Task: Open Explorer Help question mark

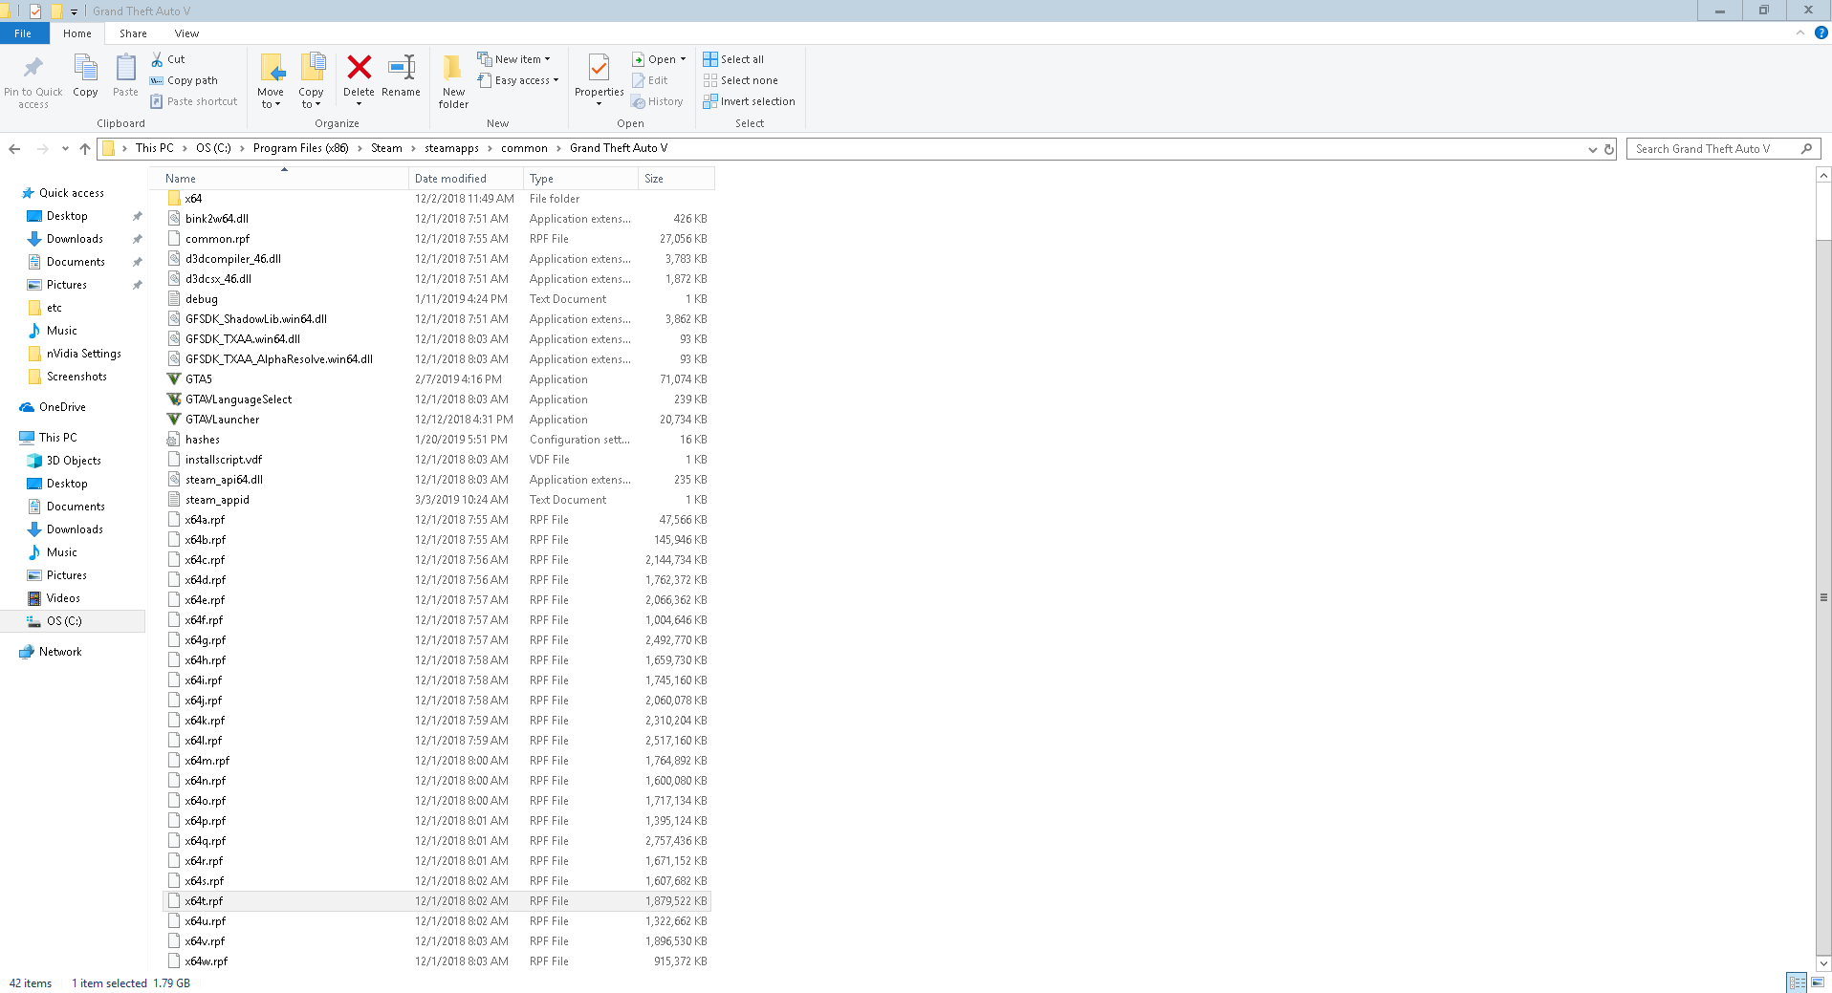Action: (x=1821, y=33)
